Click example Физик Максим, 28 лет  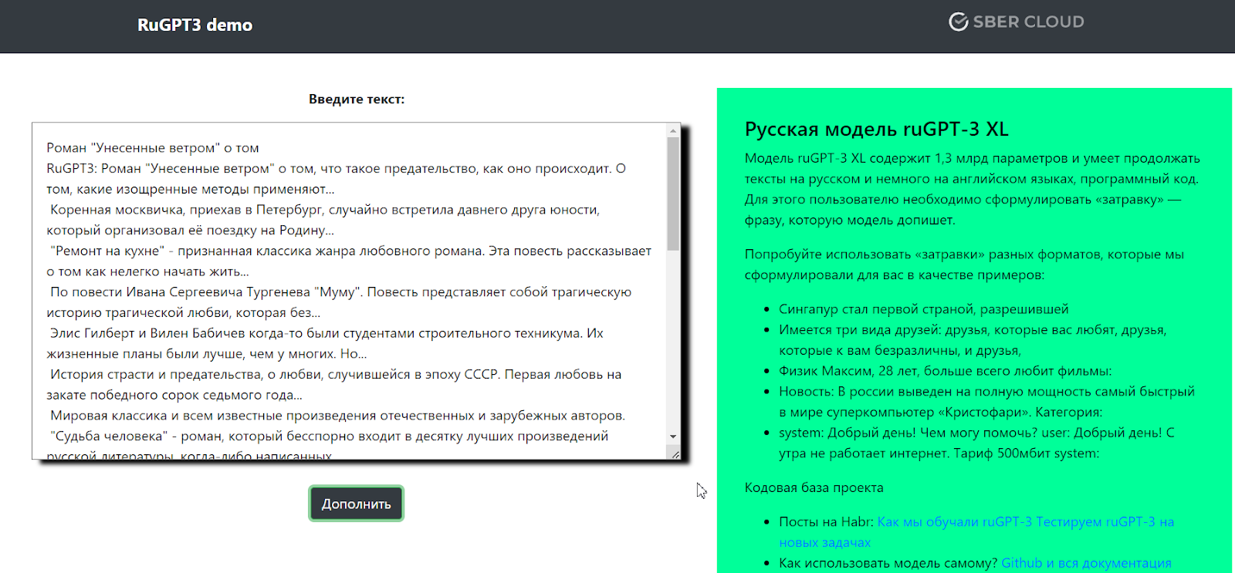(x=945, y=371)
